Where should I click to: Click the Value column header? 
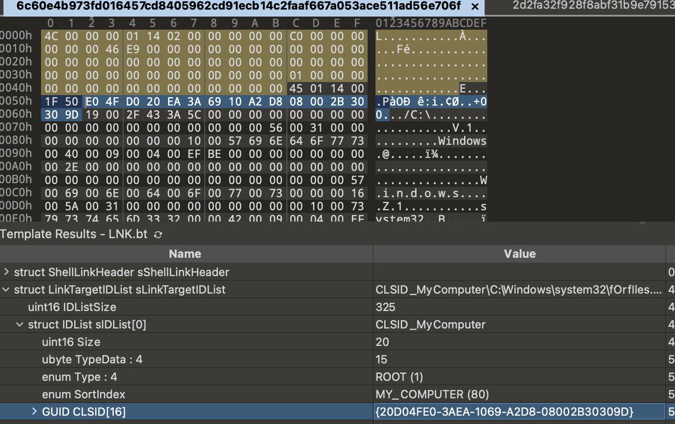coord(519,254)
